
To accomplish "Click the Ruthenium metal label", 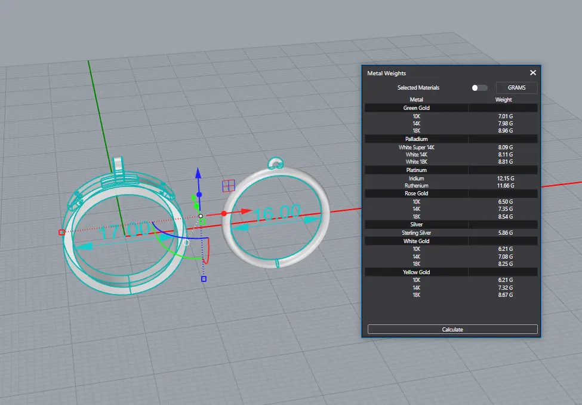I will point(417,185).
